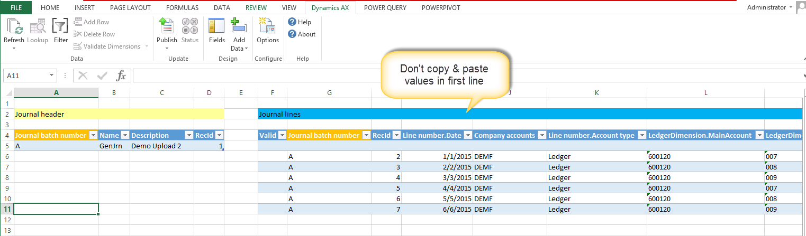Switch to the POWER QUERY tab
This screenshot has height=236, width=806.
(385, 8)
